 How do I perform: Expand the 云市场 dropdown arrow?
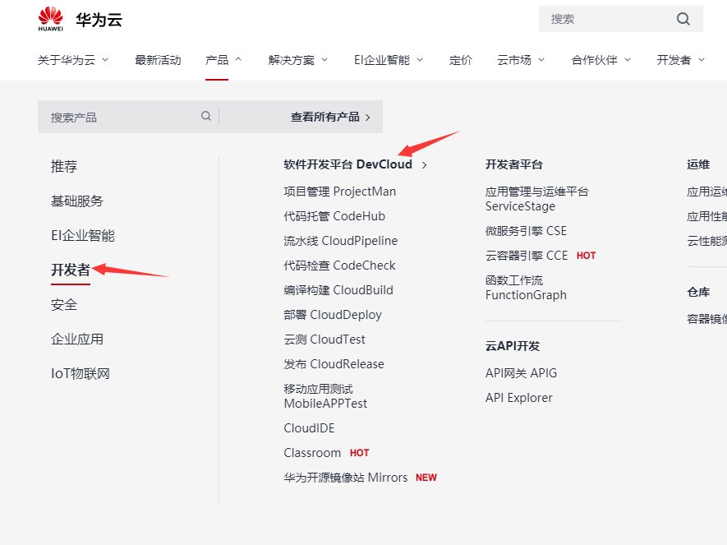541,60
